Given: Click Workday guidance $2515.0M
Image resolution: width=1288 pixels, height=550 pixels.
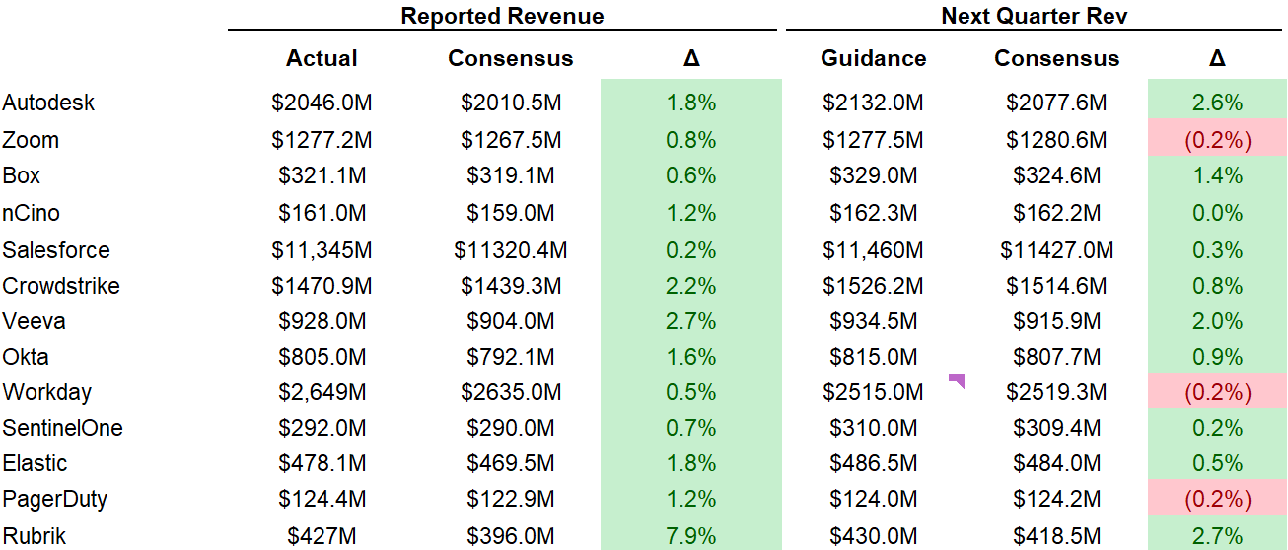Looking at the screenshot, I should coord(874,392).
